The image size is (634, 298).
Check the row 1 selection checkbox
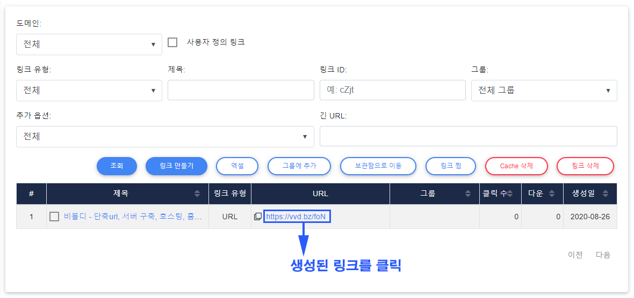click(x=54, y=217)
